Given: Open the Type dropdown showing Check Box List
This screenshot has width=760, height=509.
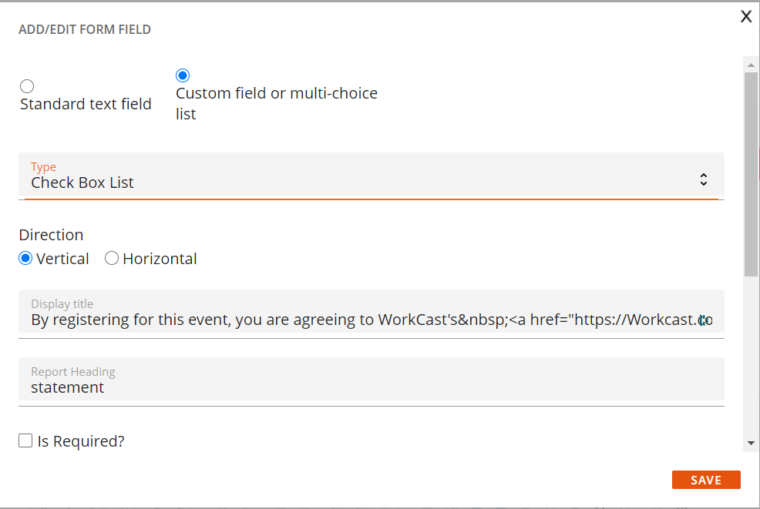Looking at the screenshot, I should [372, 176].
